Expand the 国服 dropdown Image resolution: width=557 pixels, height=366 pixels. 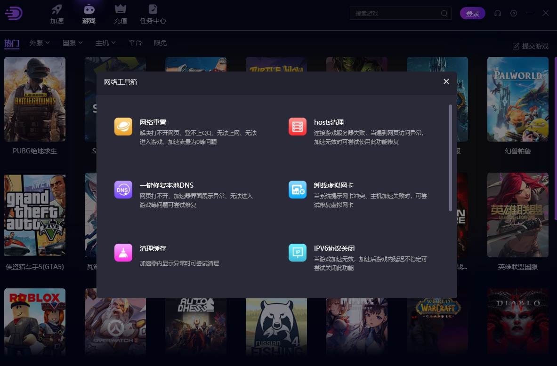(x=73, y=43)
